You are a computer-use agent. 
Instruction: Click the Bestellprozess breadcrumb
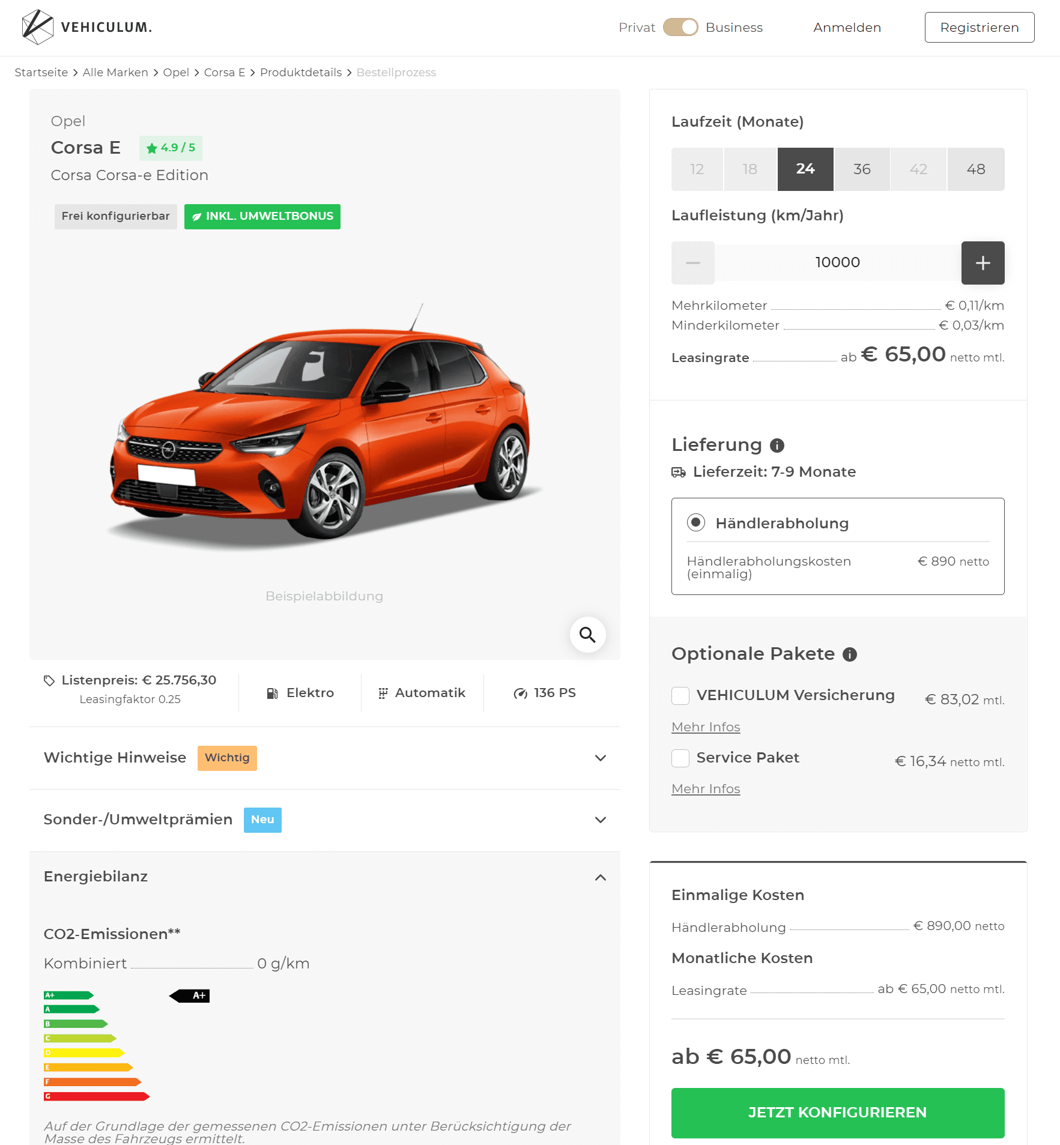(x=396, y=73)
